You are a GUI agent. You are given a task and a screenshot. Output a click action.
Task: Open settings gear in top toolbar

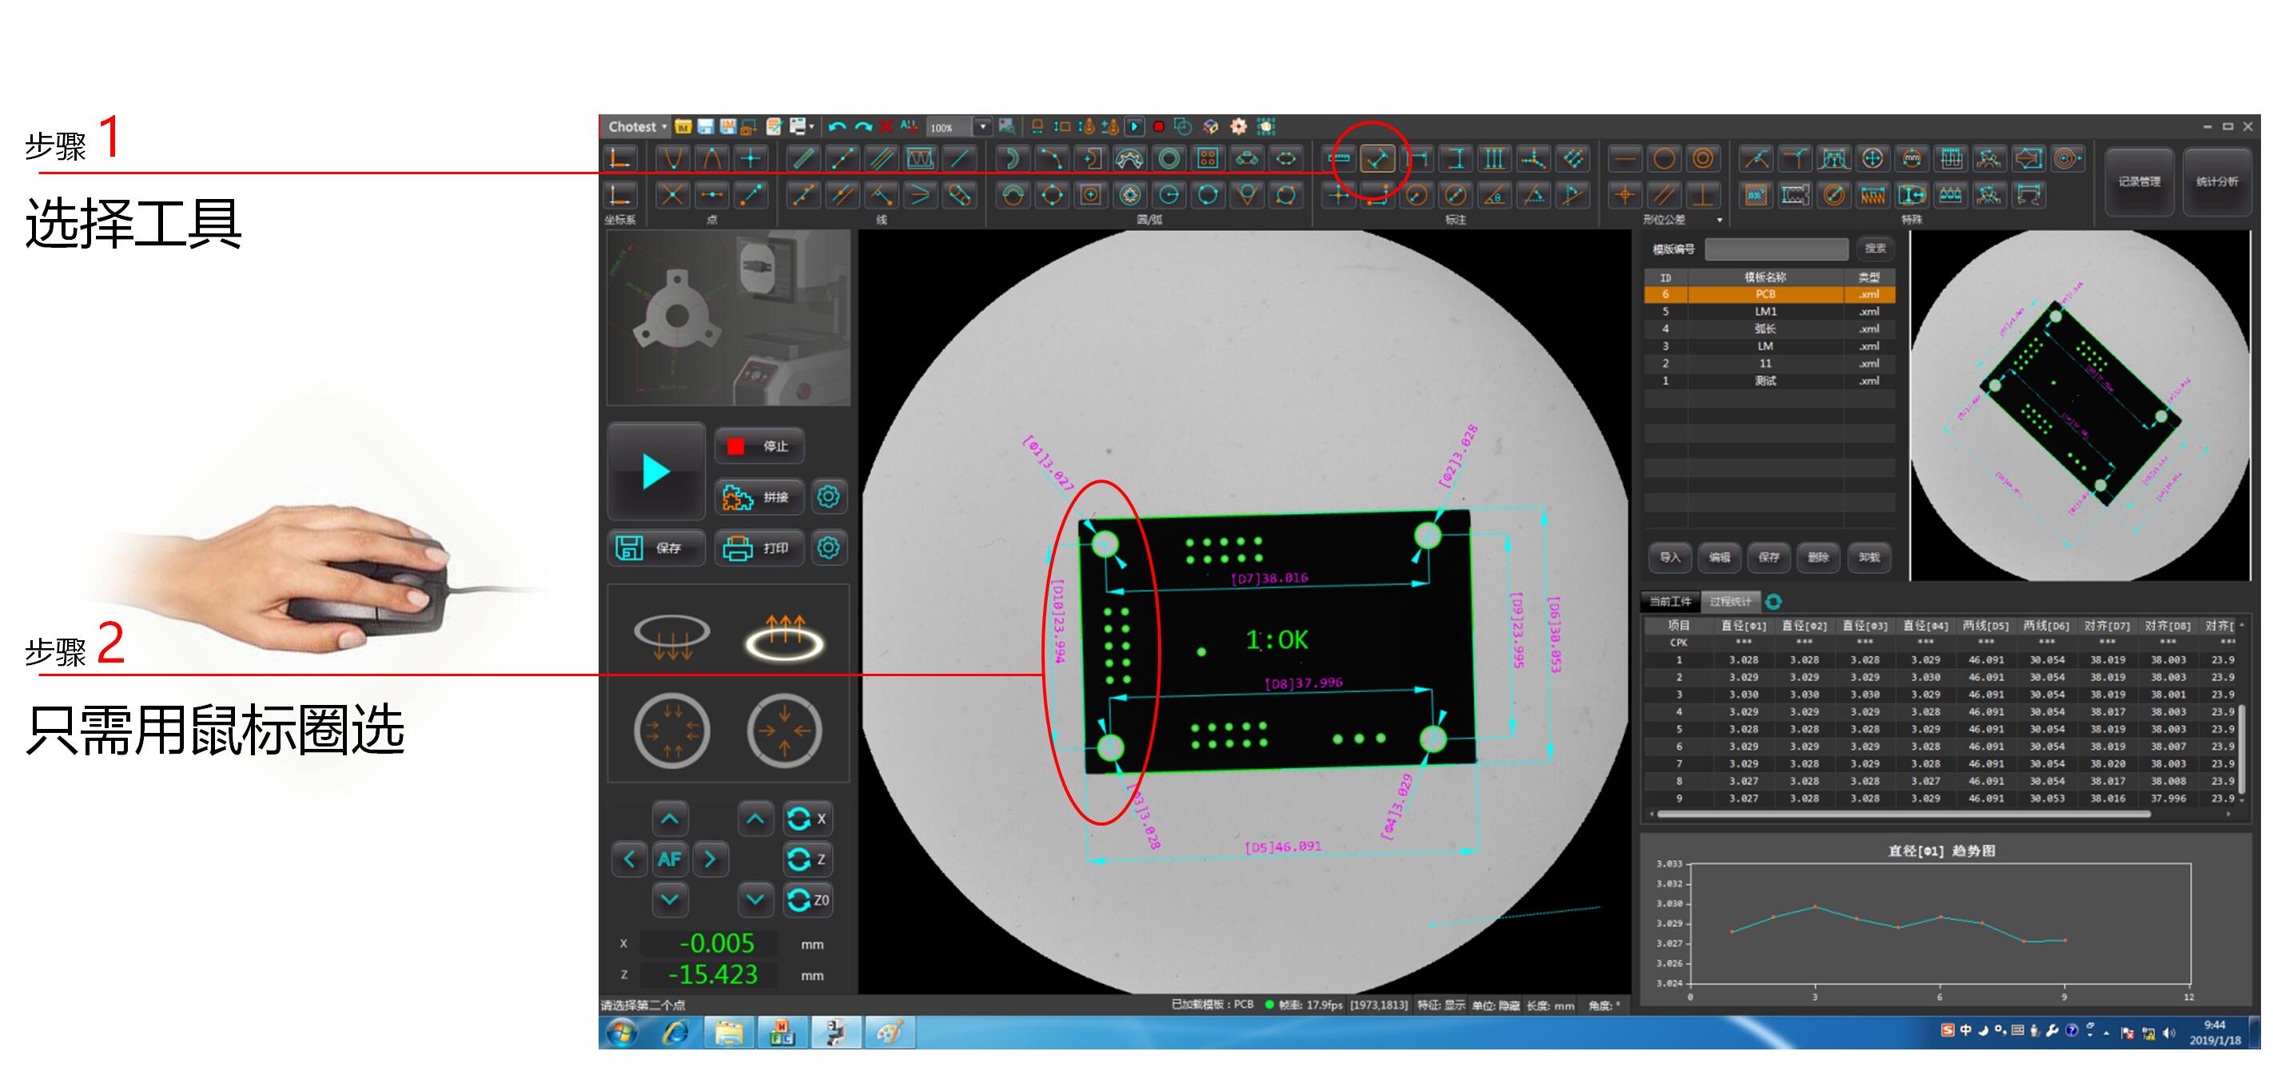pyautogui.click(x=1238, y=127)
